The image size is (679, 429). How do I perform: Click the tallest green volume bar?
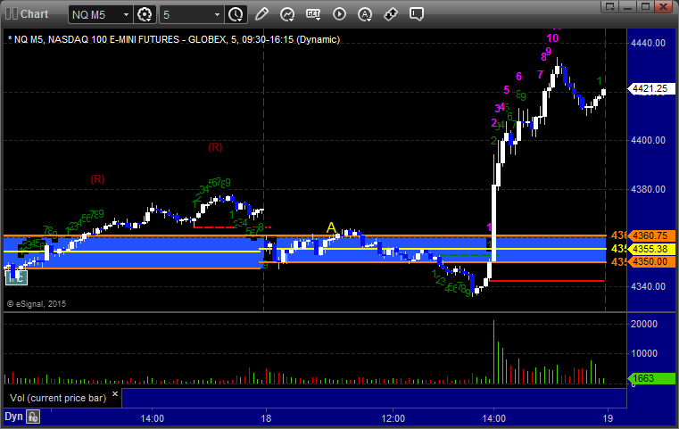[x=493, y=352]
